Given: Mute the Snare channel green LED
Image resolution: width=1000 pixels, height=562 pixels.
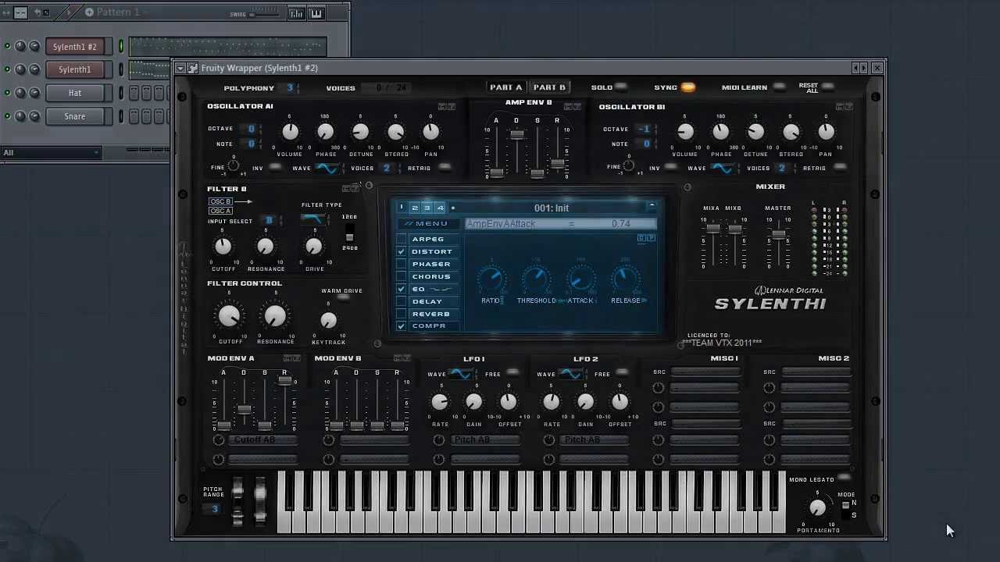Looking at the screenshot, I should [7, 116].
